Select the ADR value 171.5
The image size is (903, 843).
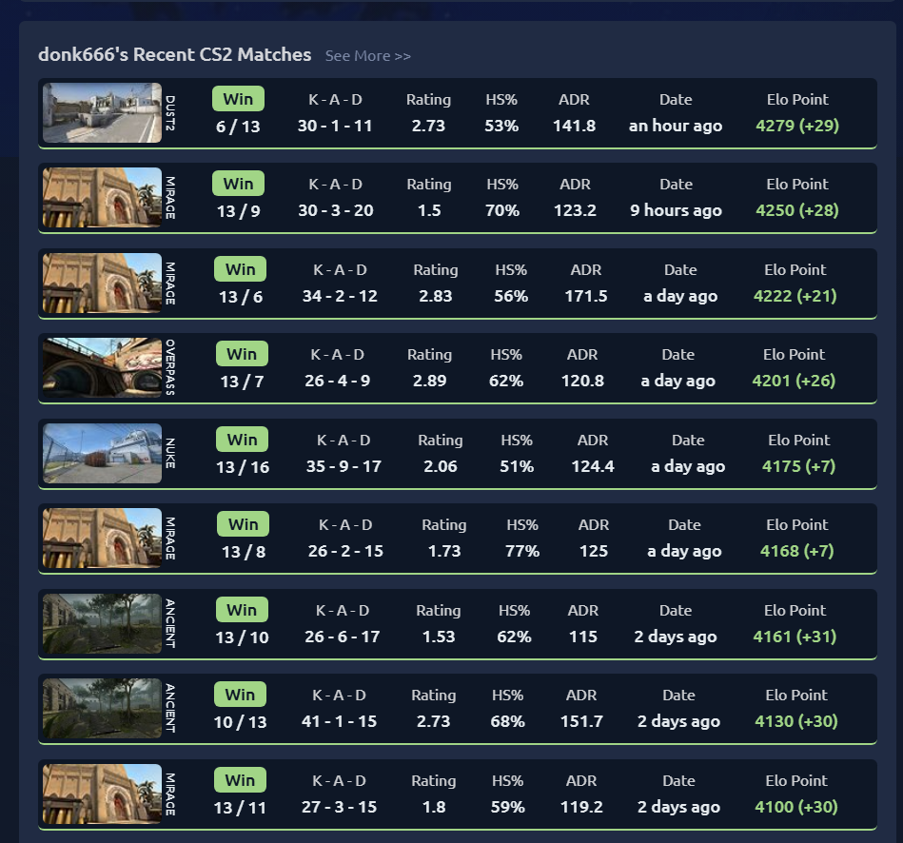586,296
